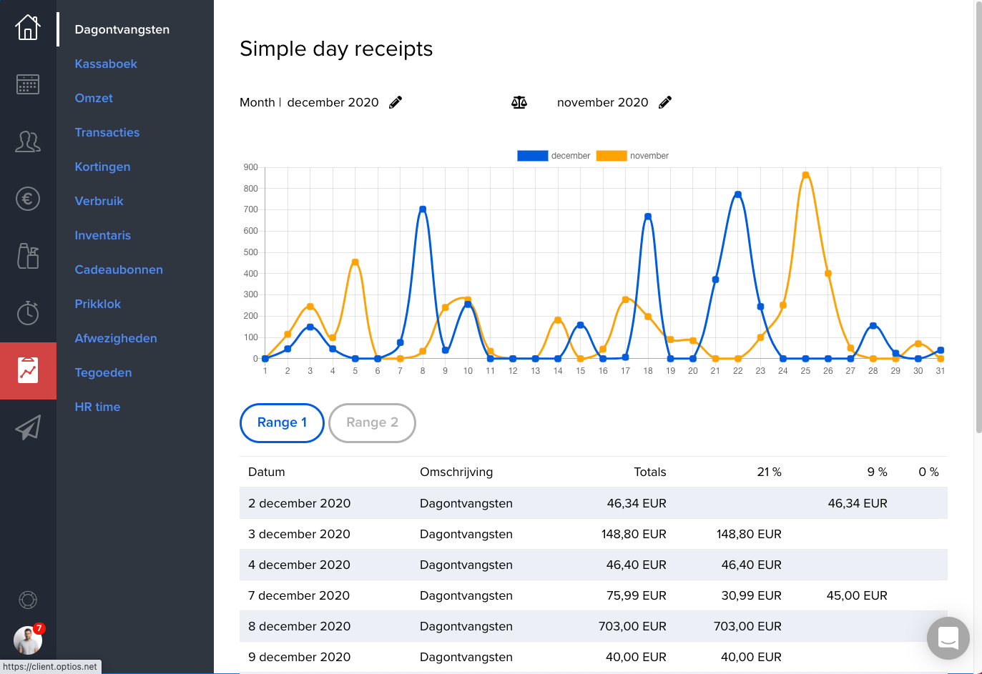
Task: Select the 4 december 2020 row
Action: (x=594, y=565)
